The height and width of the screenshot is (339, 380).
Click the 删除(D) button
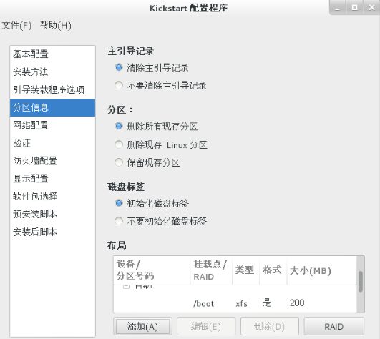[270, 326]
